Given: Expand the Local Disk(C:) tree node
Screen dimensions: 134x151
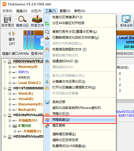Looking at the screenshot, I should [10, 83].
